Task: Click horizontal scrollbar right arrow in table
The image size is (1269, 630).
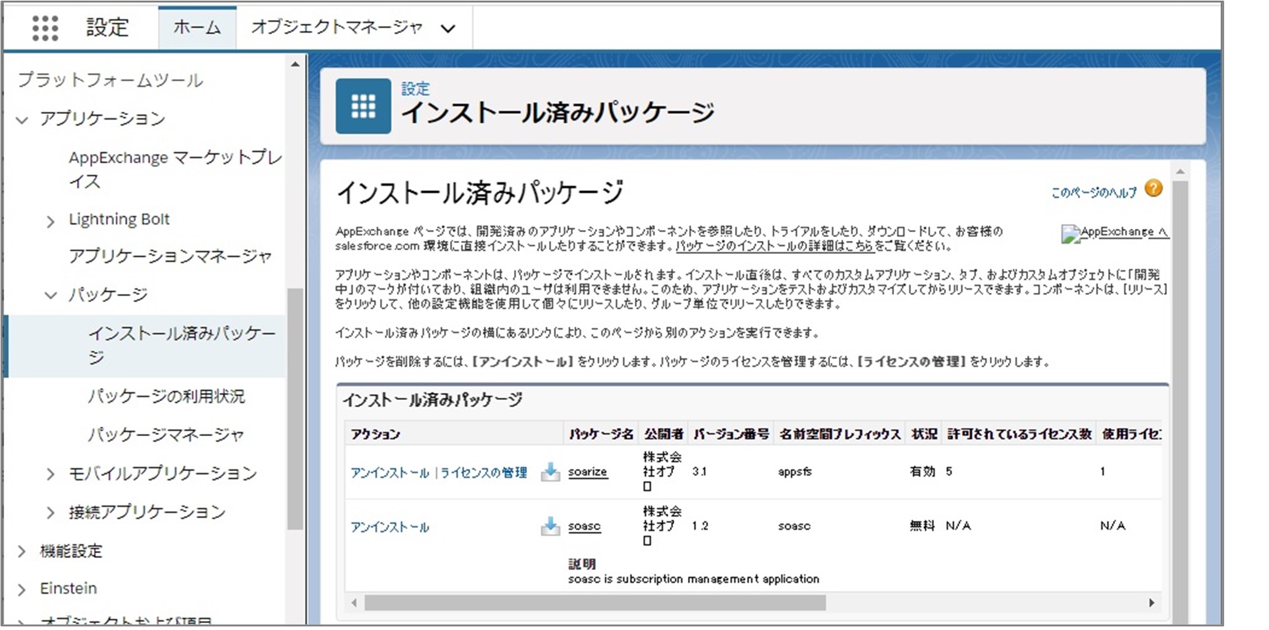Action: [x=1151, y=602]
